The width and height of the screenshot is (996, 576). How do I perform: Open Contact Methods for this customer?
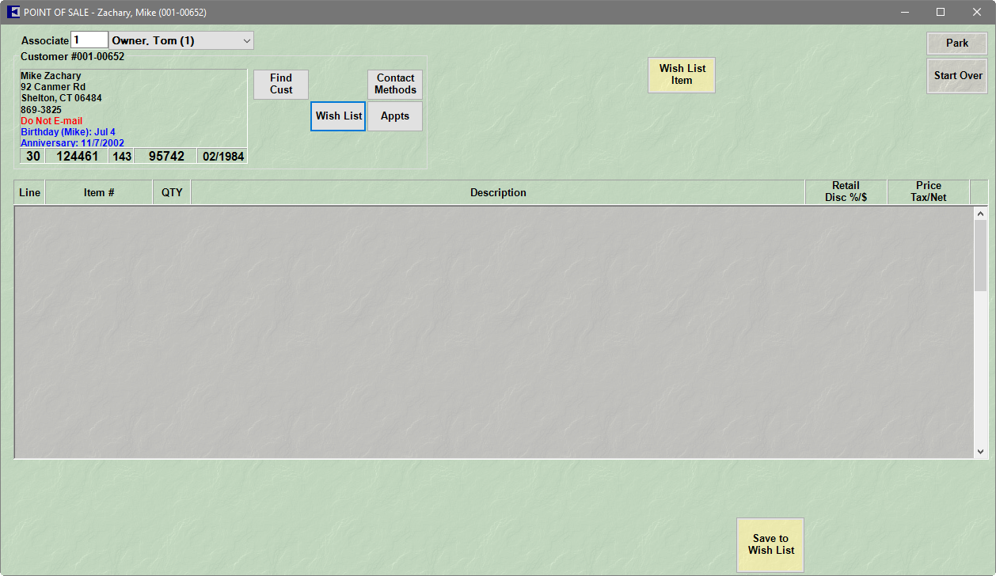(395, 84)
